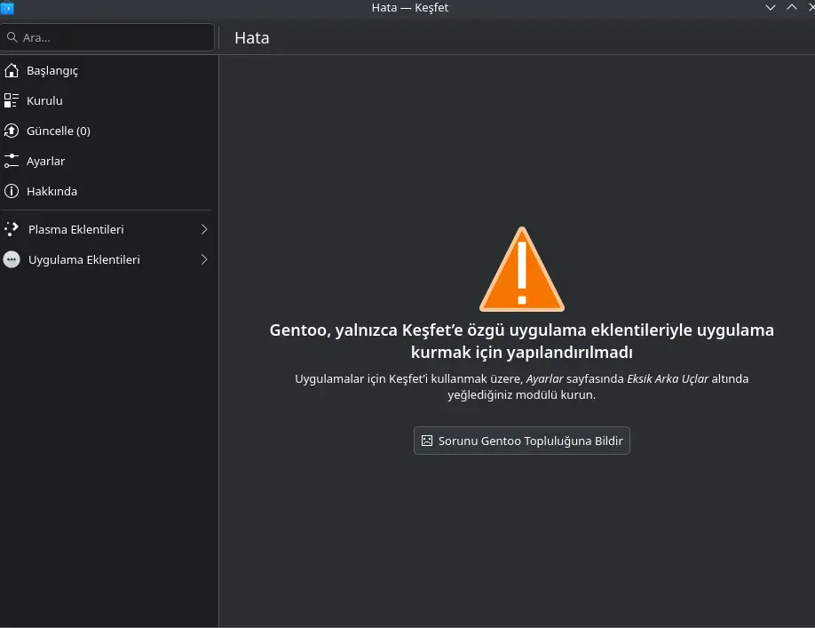Click Sorunu Gentoo Topluluğuna Bildir button
The width and height of the screenshot is (815, 628).
click(522, 441)
